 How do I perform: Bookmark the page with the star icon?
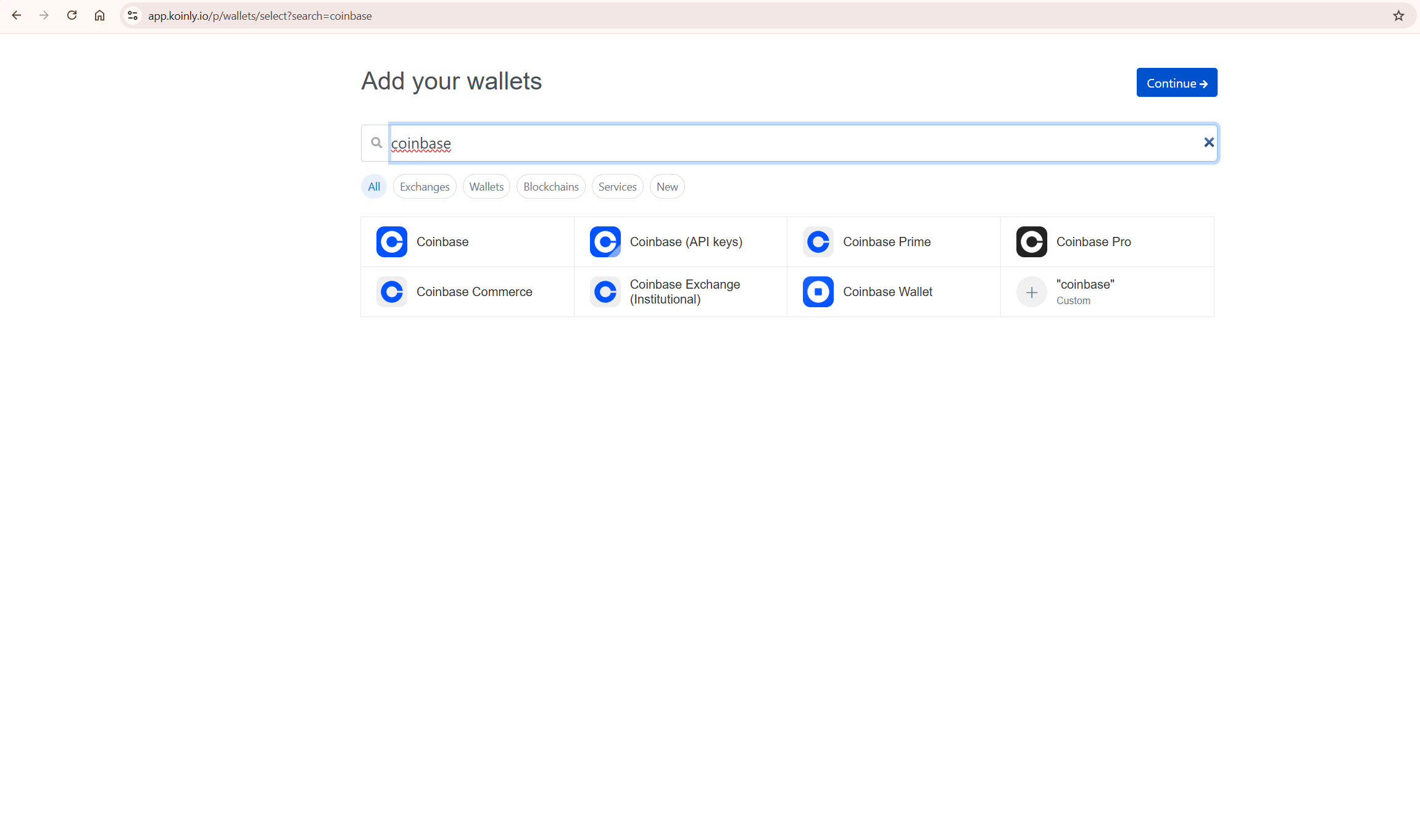(1398, 15)
